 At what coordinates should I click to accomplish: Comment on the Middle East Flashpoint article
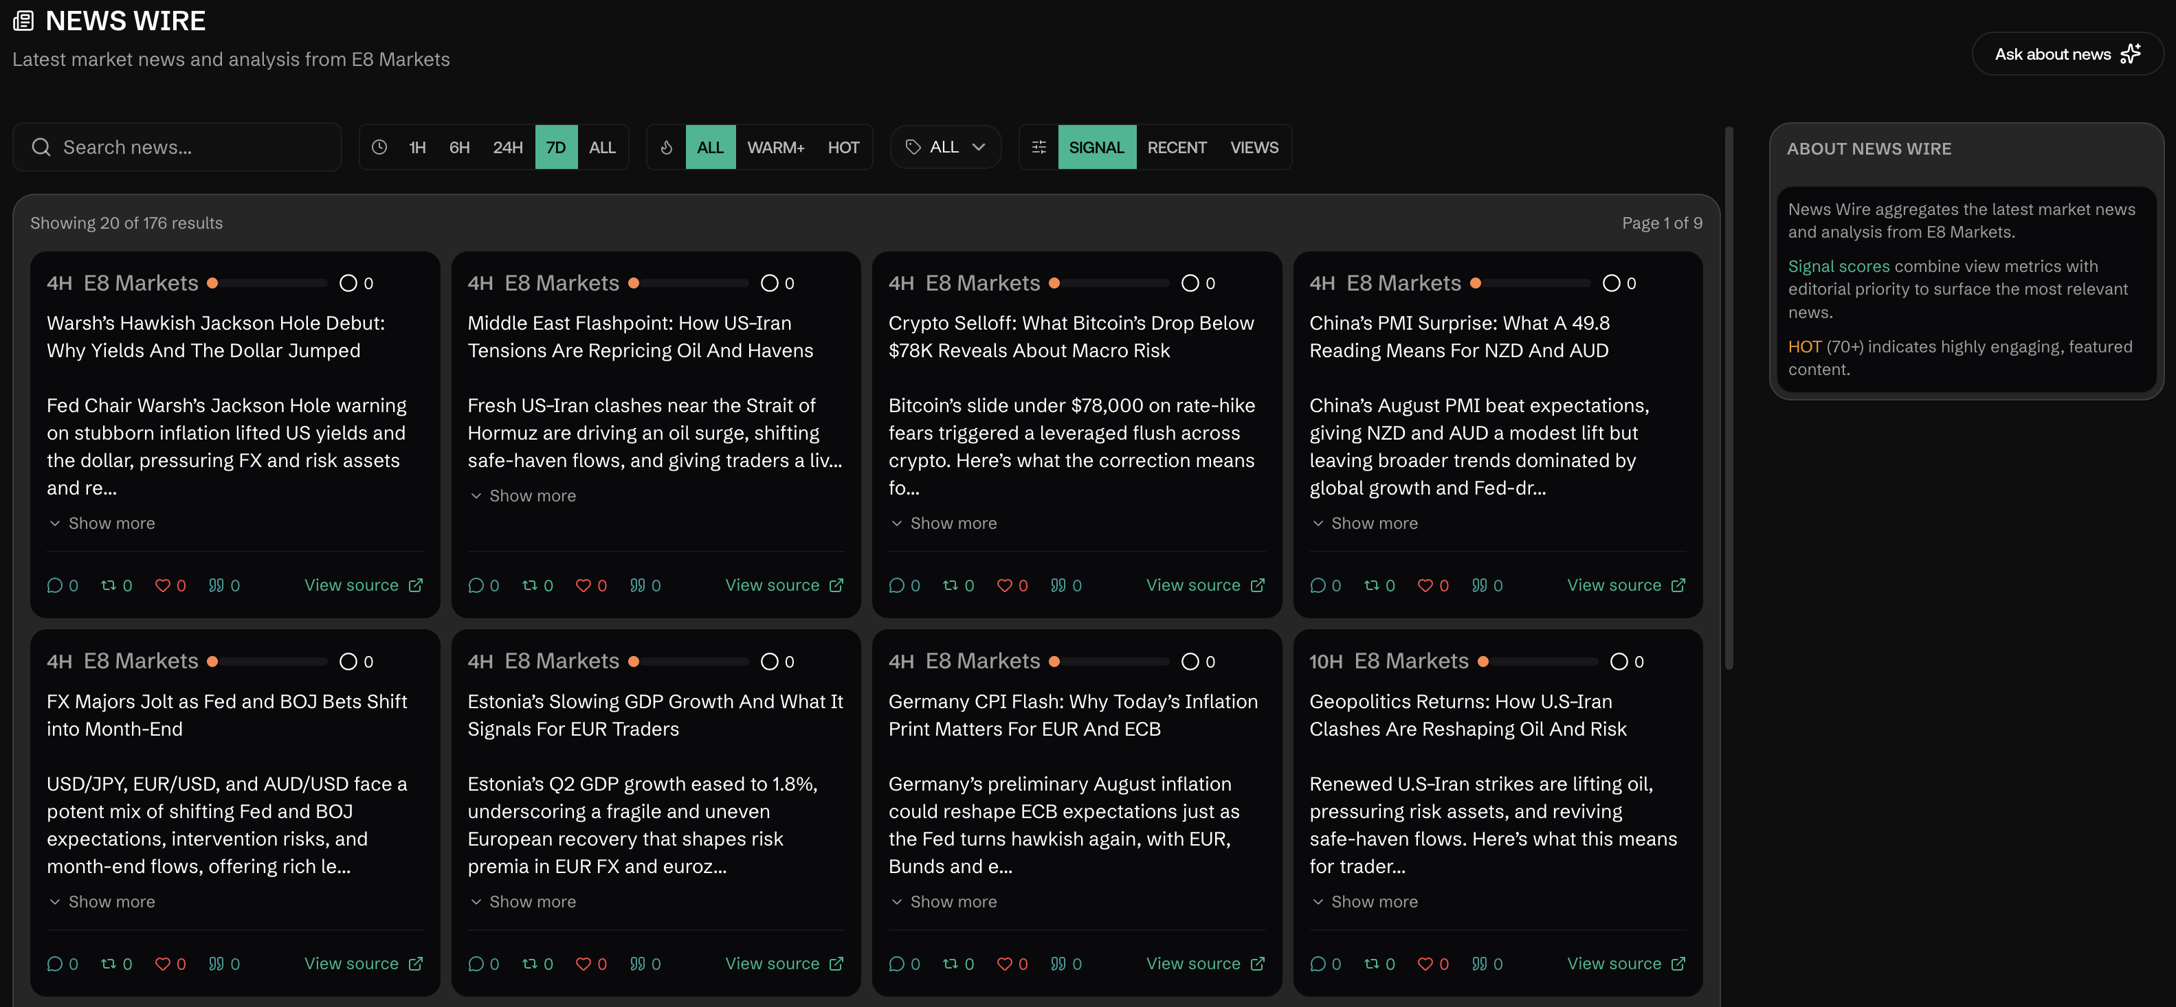tap(476, 585)
